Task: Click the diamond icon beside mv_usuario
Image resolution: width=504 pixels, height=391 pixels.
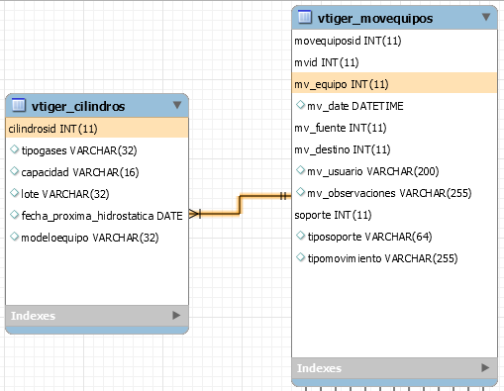Action: point(300,170)
